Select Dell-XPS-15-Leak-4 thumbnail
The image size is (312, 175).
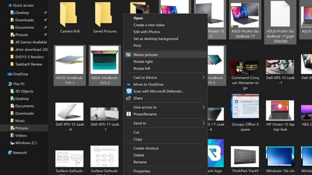tap(69, 111)
